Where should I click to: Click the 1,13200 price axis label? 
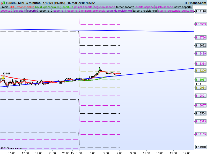(201, 71)
